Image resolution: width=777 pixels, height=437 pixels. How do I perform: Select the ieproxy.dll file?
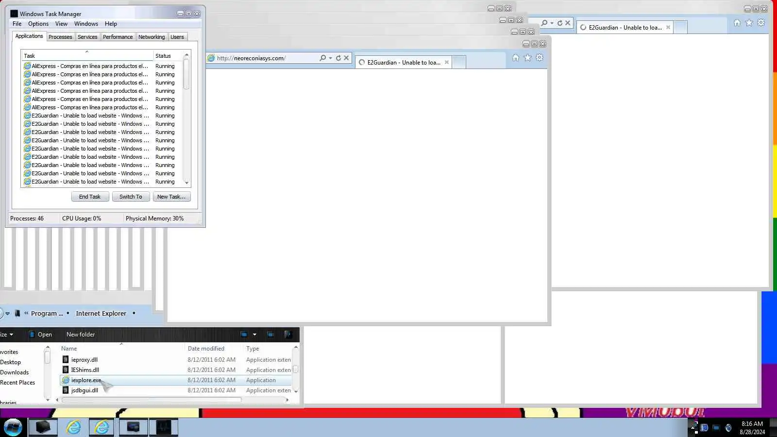84,360
